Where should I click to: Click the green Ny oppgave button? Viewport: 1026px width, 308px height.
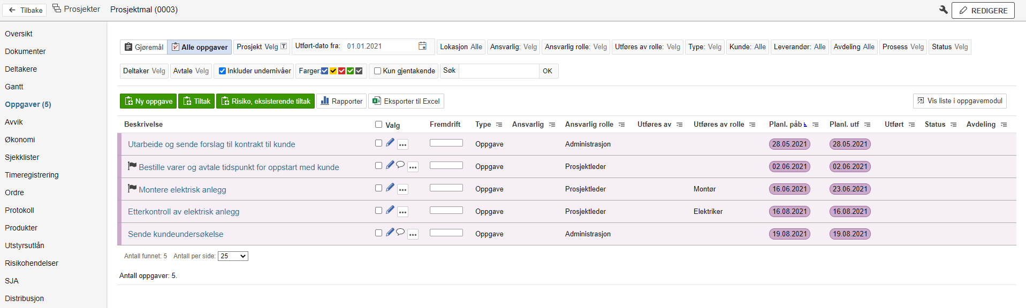pos(148,101)
